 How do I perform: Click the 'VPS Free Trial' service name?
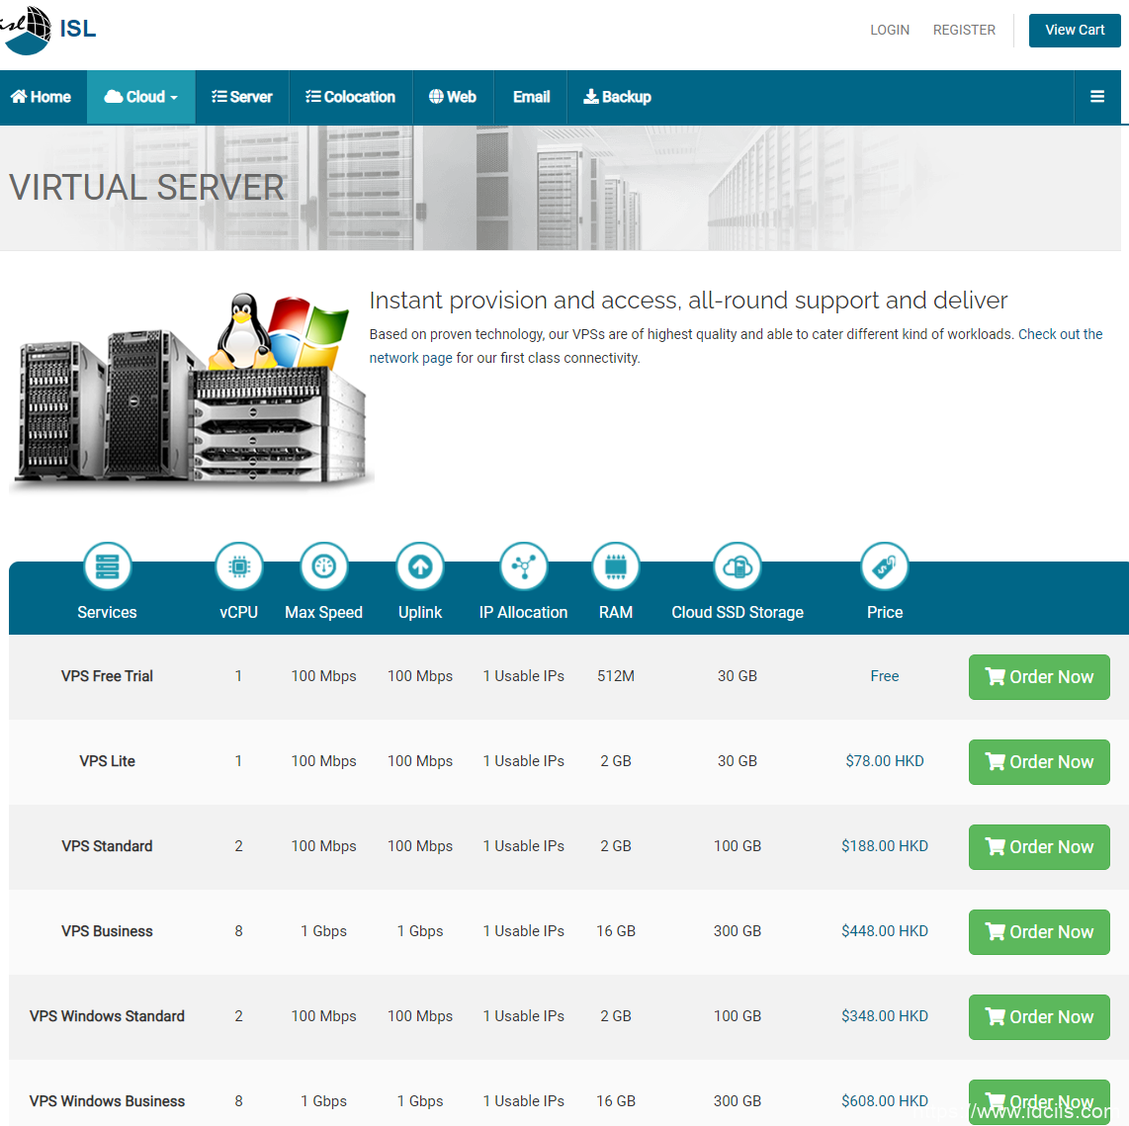point(108,676)
